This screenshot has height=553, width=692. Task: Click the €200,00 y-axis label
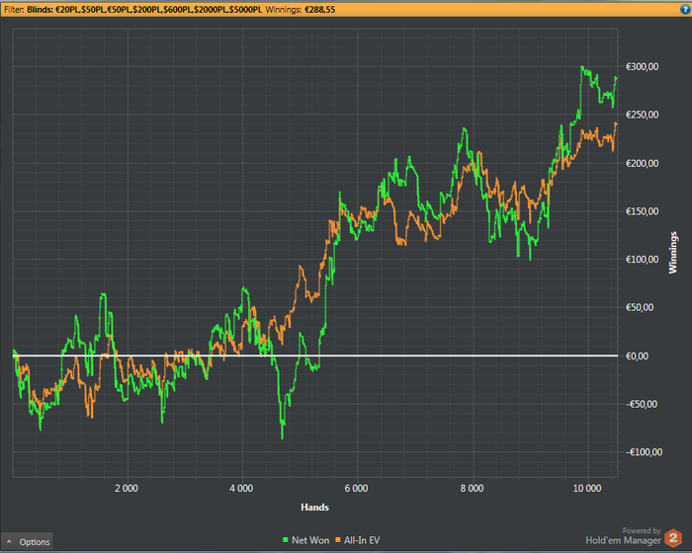(x=643, y=163)
